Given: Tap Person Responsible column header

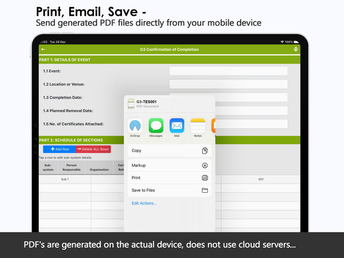Looking at the screenshot, I should [72, 168].
